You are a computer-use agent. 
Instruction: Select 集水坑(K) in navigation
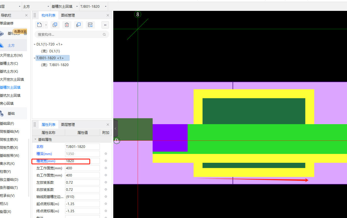point(7,164)
